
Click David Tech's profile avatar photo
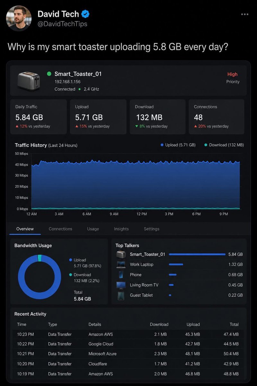point(19,18)
